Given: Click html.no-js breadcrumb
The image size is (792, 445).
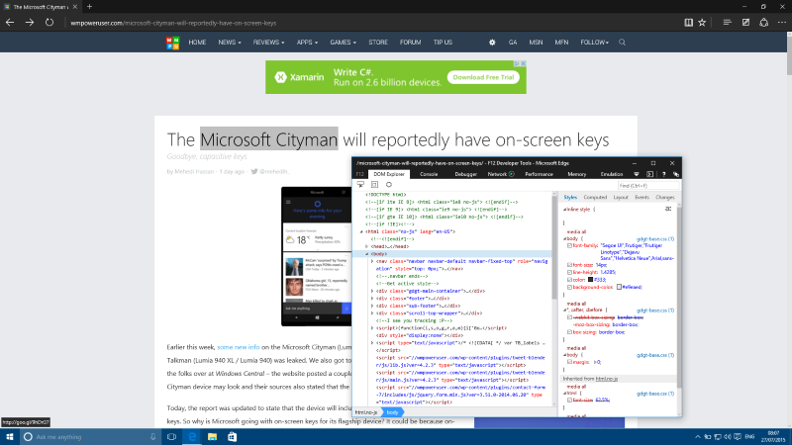Looking at the screenshot, I should (366, 412).
